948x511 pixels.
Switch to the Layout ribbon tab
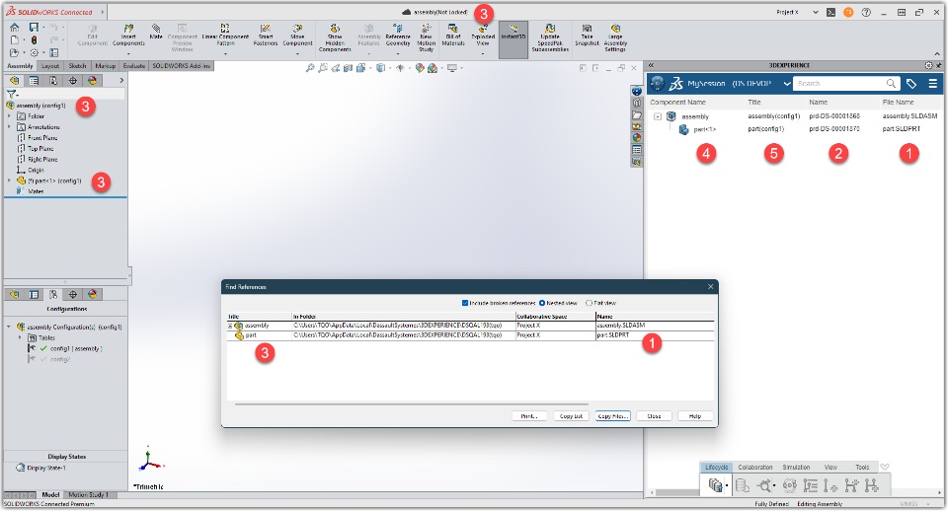50,66
